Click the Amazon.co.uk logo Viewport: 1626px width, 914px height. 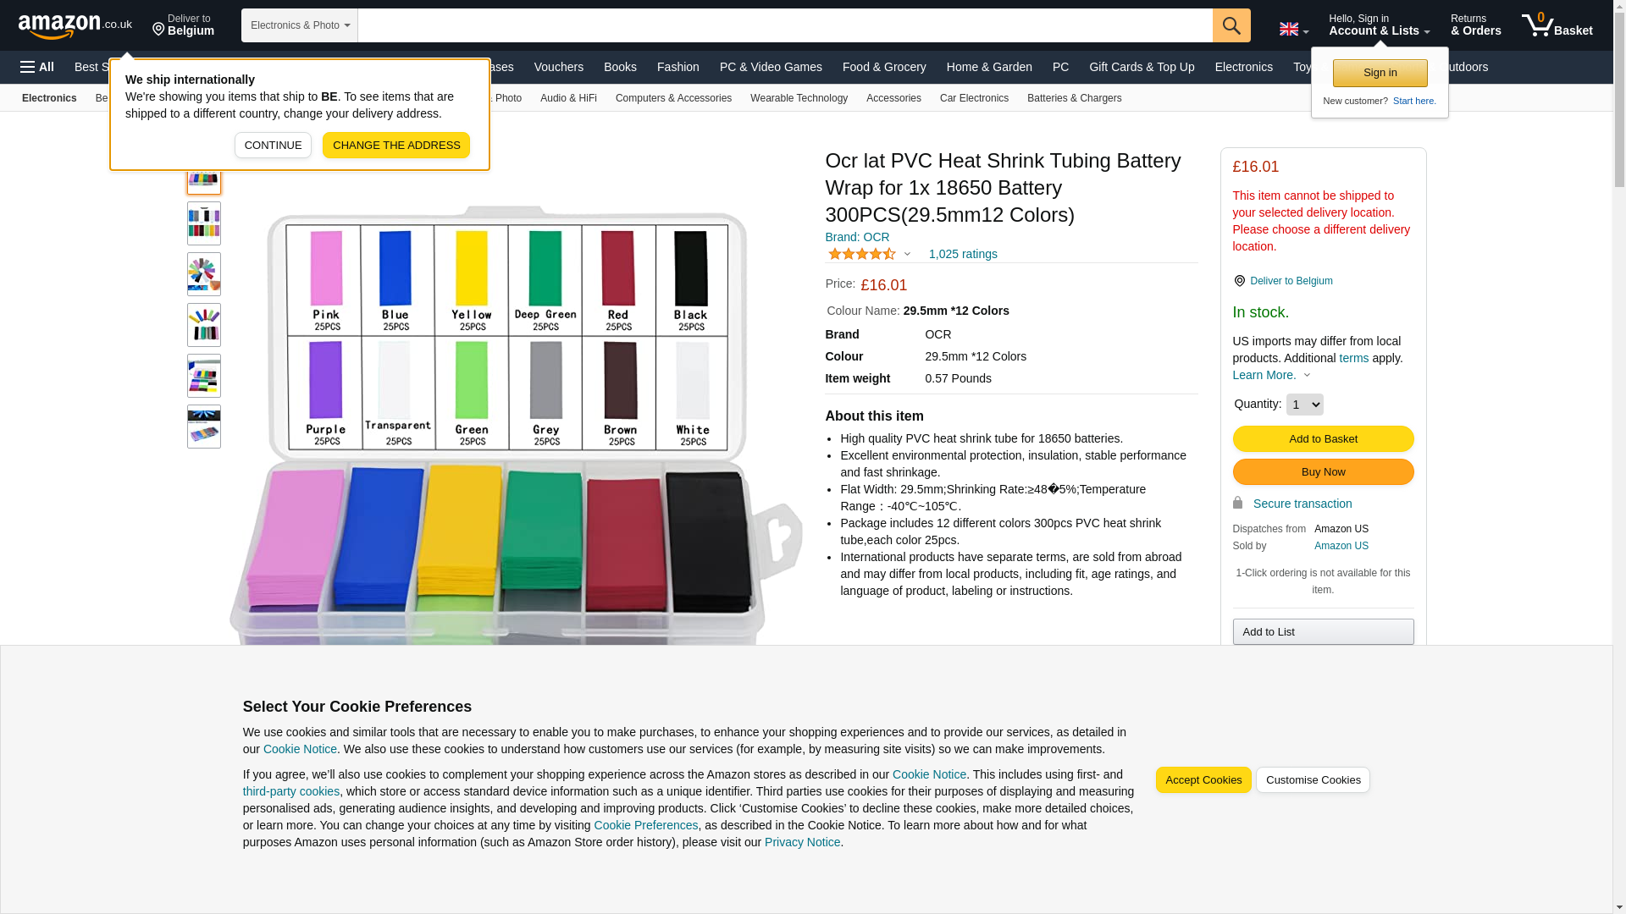[x=75, y=25]
